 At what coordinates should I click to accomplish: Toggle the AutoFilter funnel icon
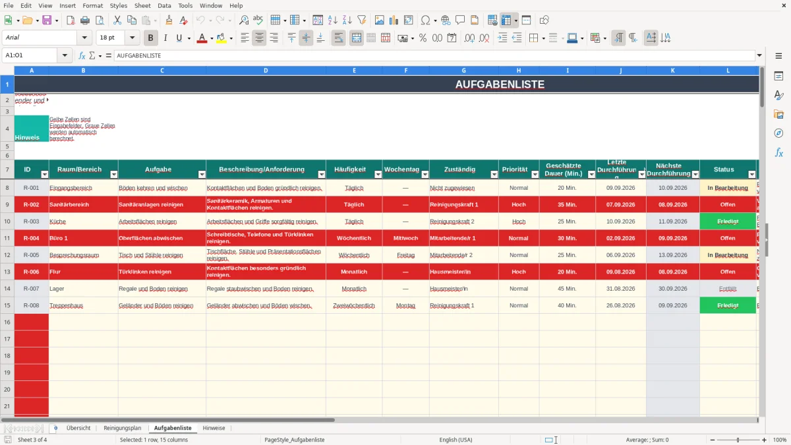tap(361, 20)
